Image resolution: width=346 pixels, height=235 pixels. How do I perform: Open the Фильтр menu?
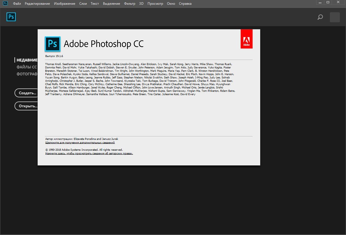[x=130, y=4]
